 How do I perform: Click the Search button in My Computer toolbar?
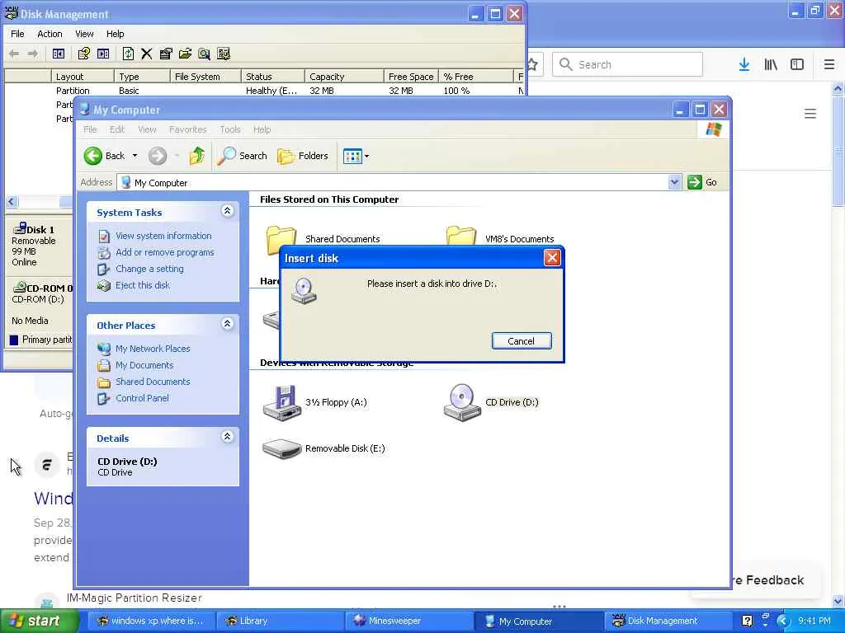coord(243,156)
